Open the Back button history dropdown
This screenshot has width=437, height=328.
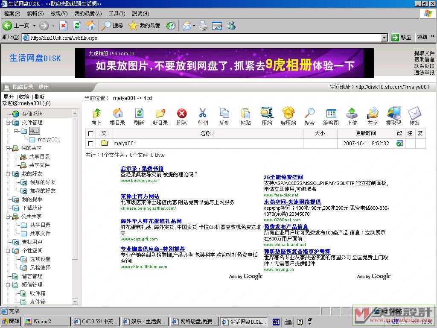tap(34, 26)
